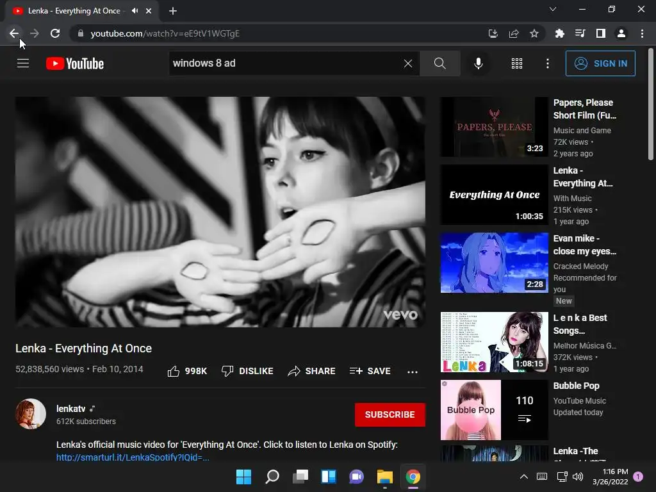
Task: Click the browser forward arrow
Action: [x=35, y=33]
